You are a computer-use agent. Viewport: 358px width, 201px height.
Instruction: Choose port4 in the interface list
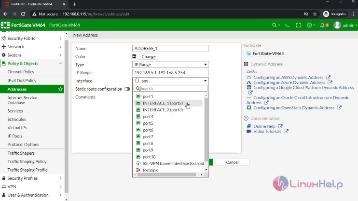(x=168, y=117)
